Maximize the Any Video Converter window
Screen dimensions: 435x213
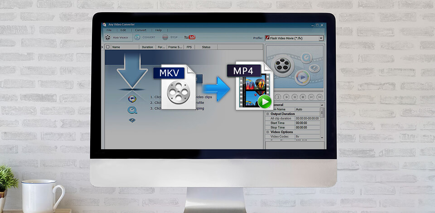coord(317,25)
